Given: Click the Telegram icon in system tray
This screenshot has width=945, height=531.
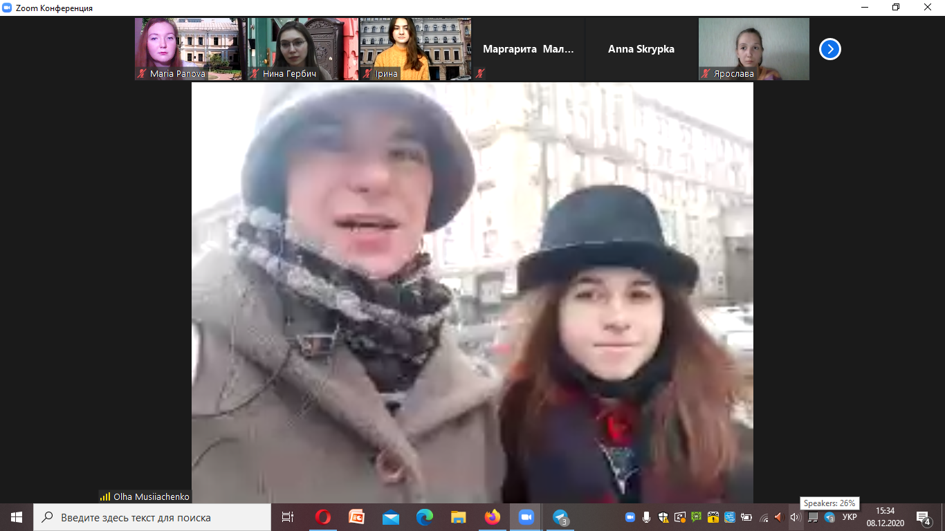Looking at the screenshot, I should pos(829,517).
